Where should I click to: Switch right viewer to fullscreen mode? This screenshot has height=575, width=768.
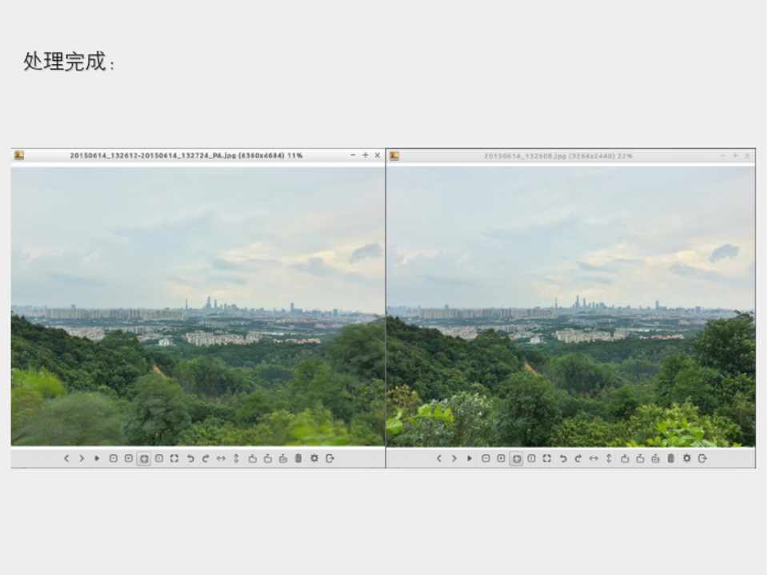click(546, 458)
